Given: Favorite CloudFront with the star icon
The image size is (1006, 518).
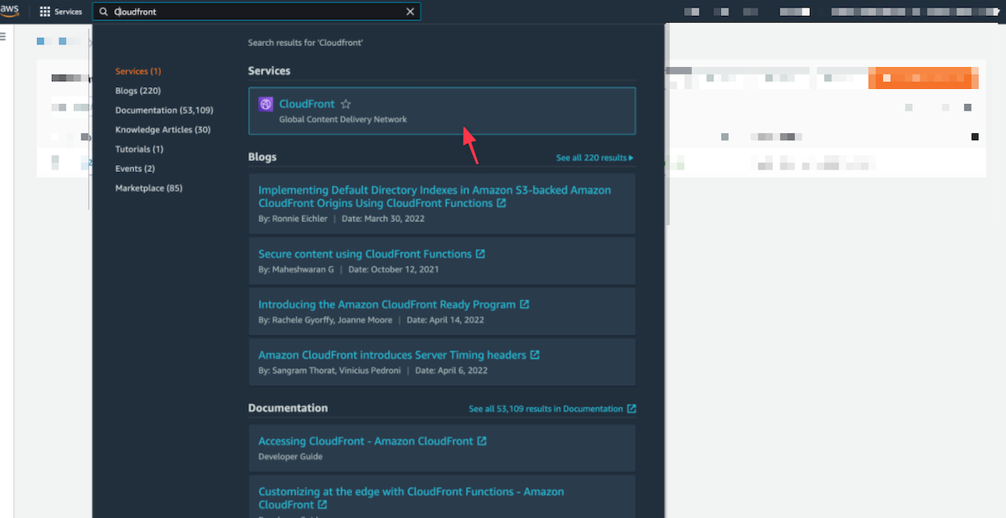Looking at the screenshot, I should coord(346,104).
